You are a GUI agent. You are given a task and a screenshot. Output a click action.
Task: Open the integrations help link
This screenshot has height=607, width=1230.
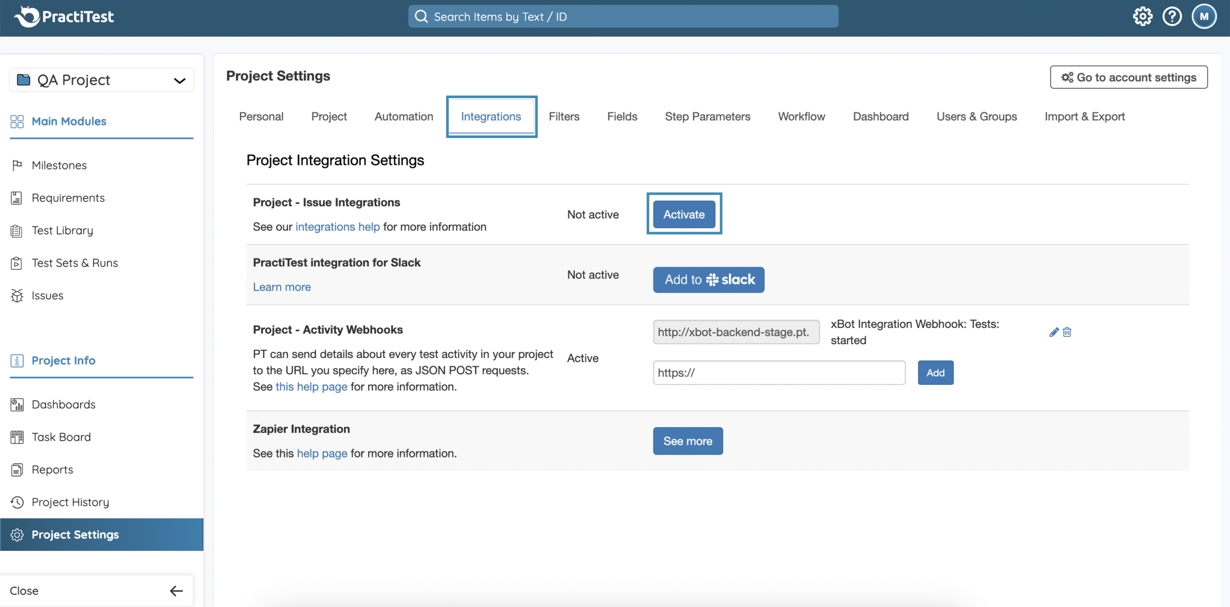338,227
